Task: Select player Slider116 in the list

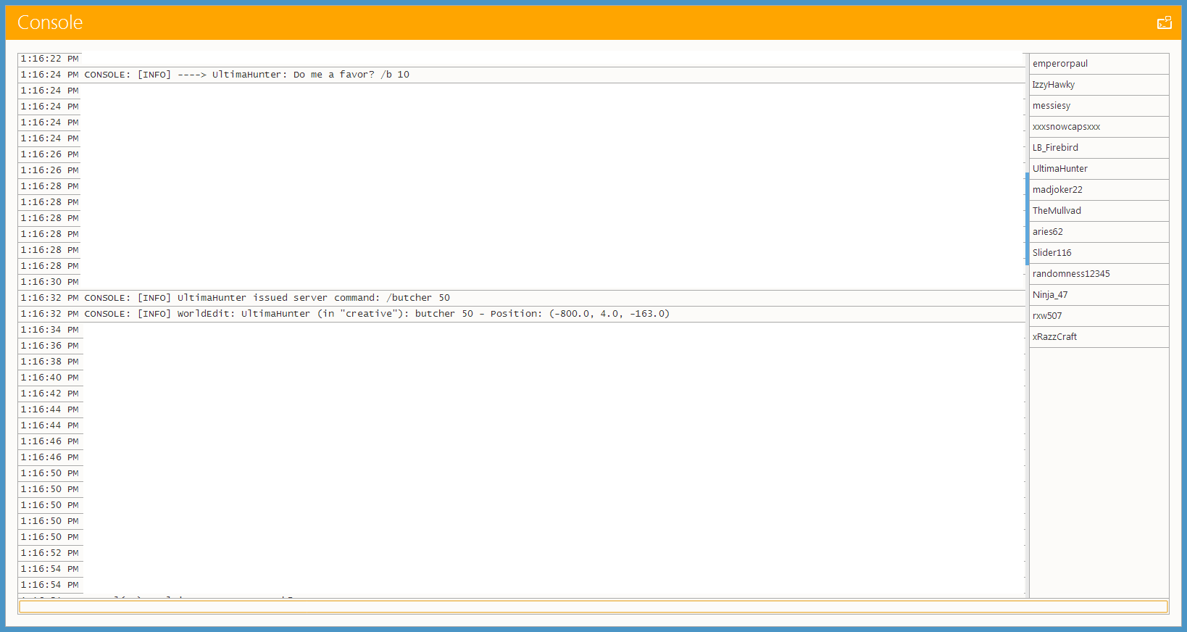Action: 1099,253
